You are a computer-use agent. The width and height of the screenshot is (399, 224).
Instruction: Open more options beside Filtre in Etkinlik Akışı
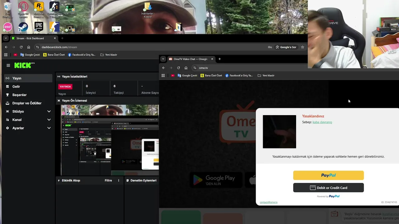click(118, 180)
